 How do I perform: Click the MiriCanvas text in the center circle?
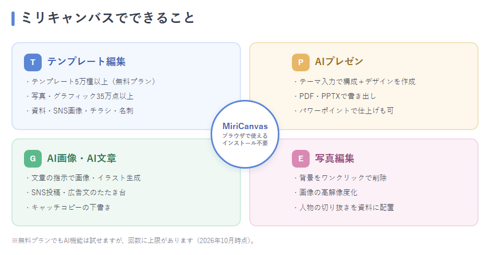point(245,126)
